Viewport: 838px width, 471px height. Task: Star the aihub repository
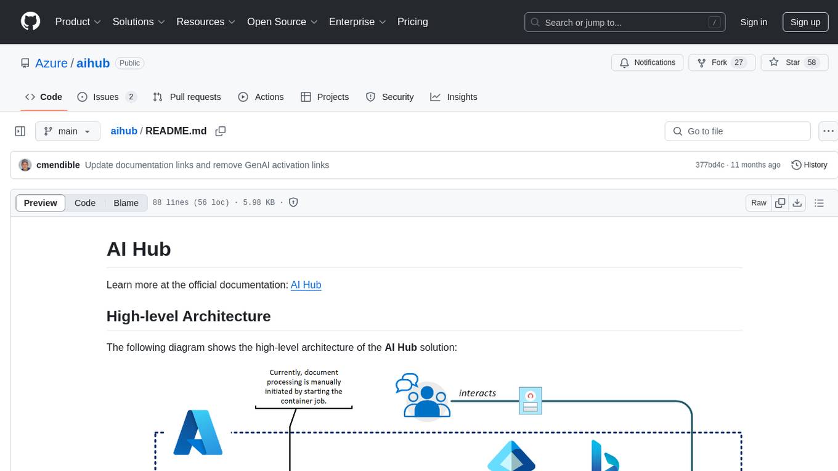(x=794, y=62)
